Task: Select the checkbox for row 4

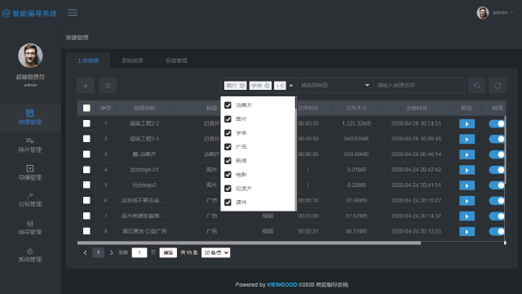Action: tap(86, 170)
